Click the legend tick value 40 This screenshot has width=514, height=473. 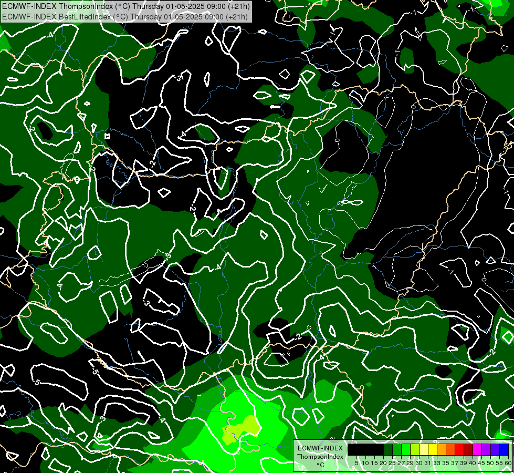[473, 463]
